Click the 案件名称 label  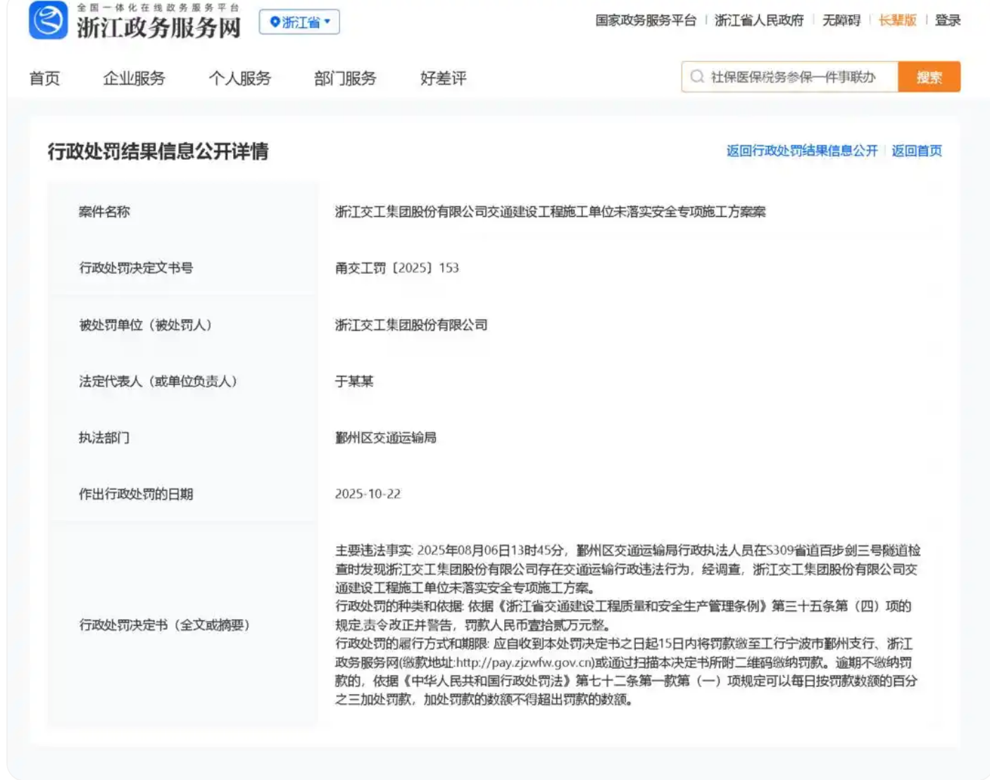[x=104, y=212]
